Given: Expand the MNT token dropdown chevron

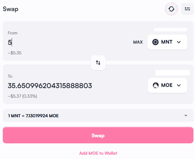Looking at the screenshot, I should coord(179,42).
